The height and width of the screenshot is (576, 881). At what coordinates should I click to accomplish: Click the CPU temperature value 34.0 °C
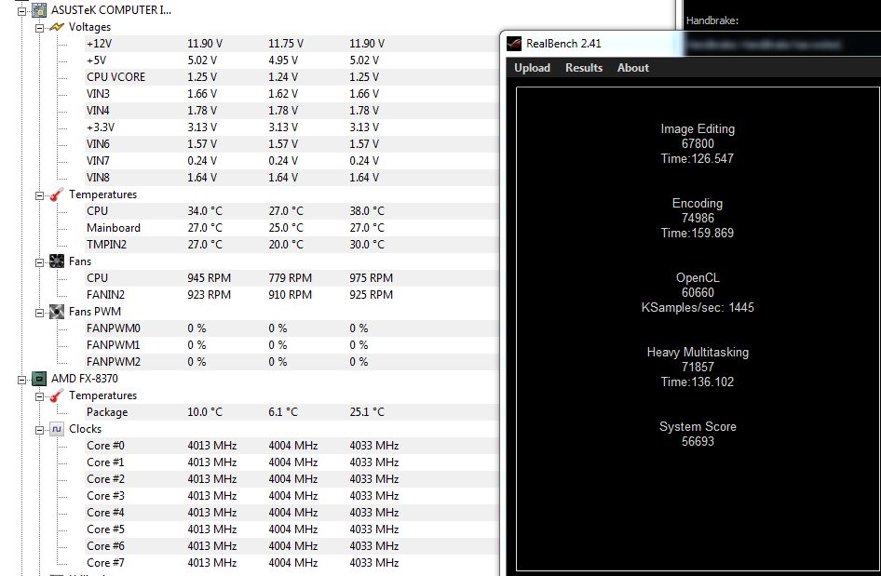click(x=205, y=211)
